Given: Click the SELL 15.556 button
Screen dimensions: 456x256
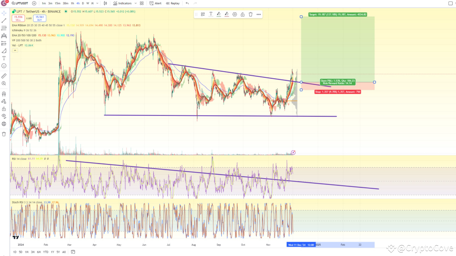Looking at the screenshot, I should [18, 18].
